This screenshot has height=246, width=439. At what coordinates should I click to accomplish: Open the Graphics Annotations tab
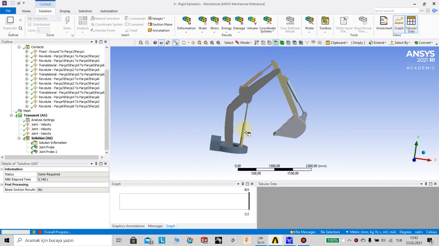pos(128,226)
